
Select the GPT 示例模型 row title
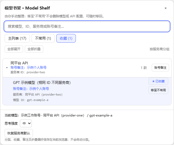click(x=42, y=83)
